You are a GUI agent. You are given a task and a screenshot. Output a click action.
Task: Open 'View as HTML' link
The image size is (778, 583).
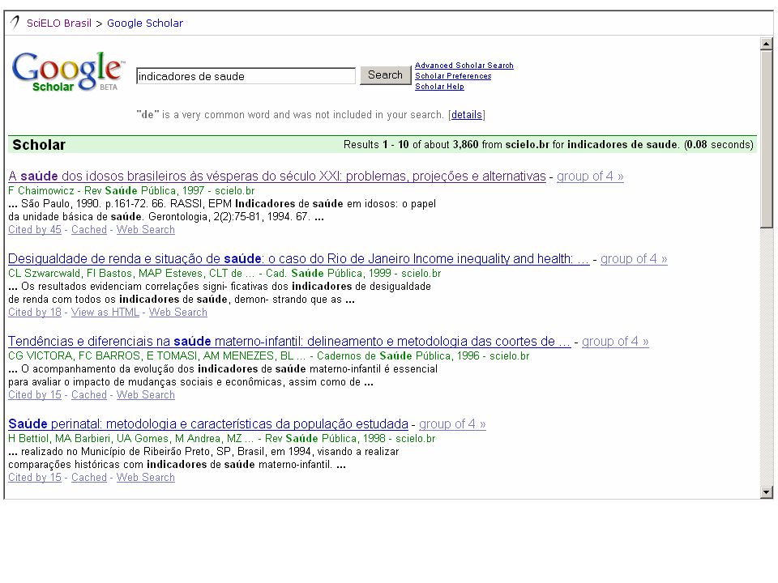(x=105, y=313)
